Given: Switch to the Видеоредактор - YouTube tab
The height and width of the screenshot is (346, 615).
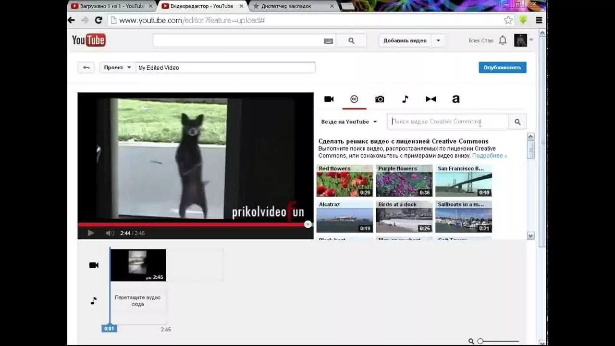Looking at the screenshot, I should pos(202,6).
